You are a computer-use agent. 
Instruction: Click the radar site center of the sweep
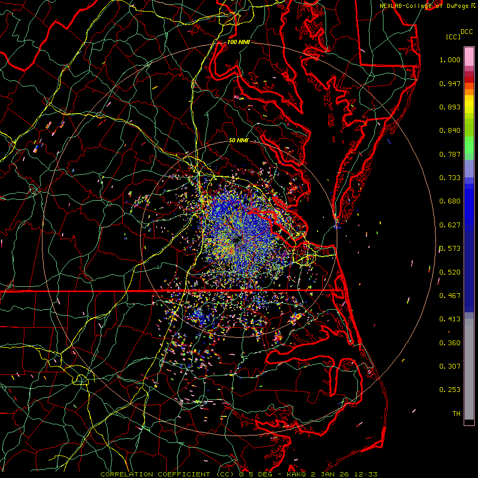point(238,241)
